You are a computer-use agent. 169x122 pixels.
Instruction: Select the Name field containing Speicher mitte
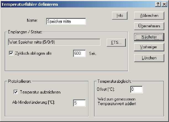point(66,22)
